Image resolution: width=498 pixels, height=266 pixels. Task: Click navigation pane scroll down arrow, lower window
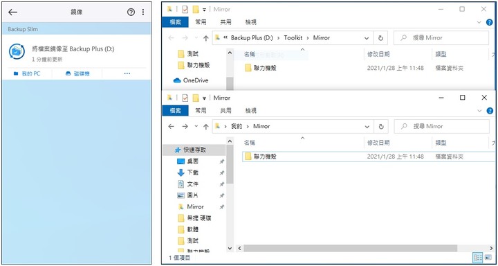pyautogui.click(x=230, y=248)
